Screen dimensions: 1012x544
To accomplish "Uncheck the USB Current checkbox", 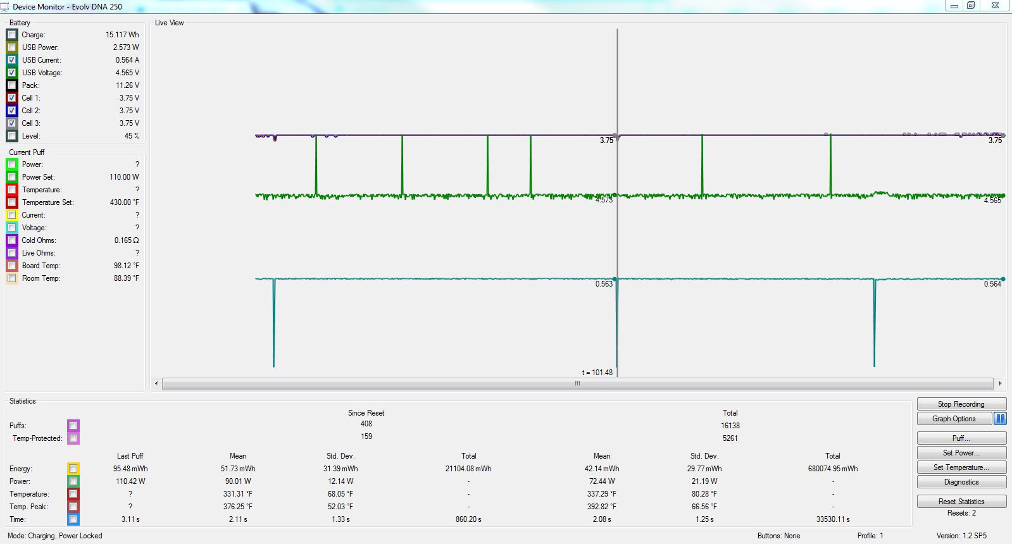I will click(x=11, y=60).
